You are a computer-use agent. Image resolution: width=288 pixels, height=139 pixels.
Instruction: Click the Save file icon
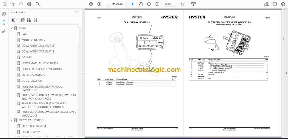(x=4, y=4)
